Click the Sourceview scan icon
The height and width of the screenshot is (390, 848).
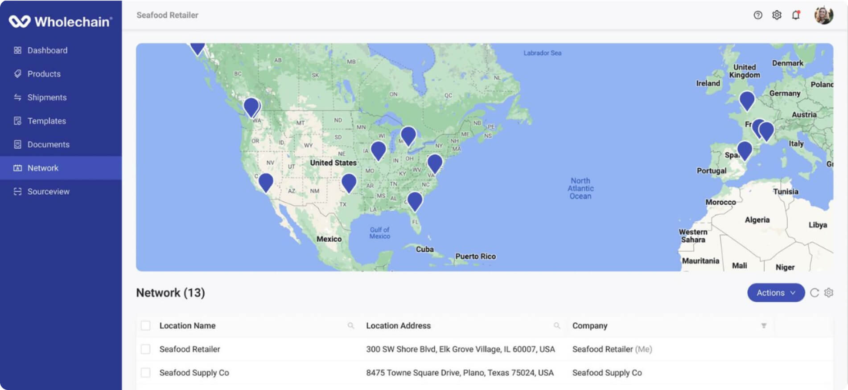17,191
